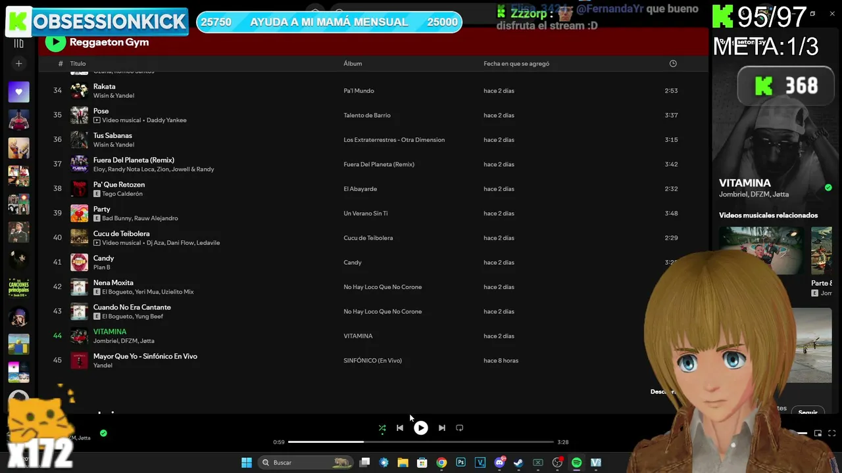Click the round play button in player bar
This screenshot has height=473, width=842.
pyautogui.click(x=421, y=428)
